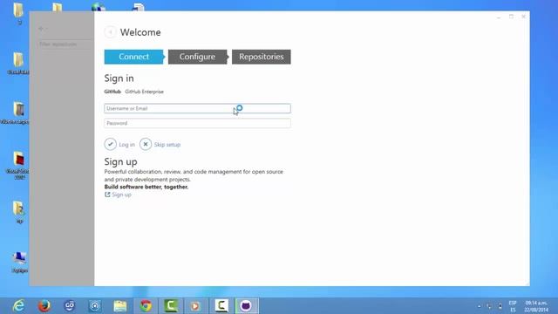Screen dimensions: 558x314
Task: Open Internet Explorer from the taskbar
Action: [18, 306]
